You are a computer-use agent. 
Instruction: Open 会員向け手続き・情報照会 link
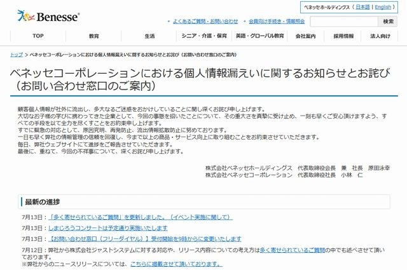(x=277, y=21)
